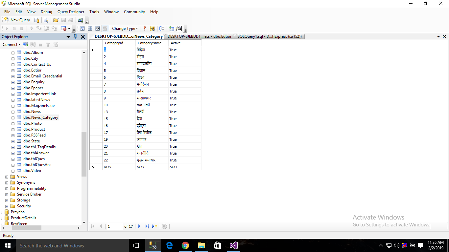
Task: Open the Database Engine Query icon
Action: click(37, 20)
